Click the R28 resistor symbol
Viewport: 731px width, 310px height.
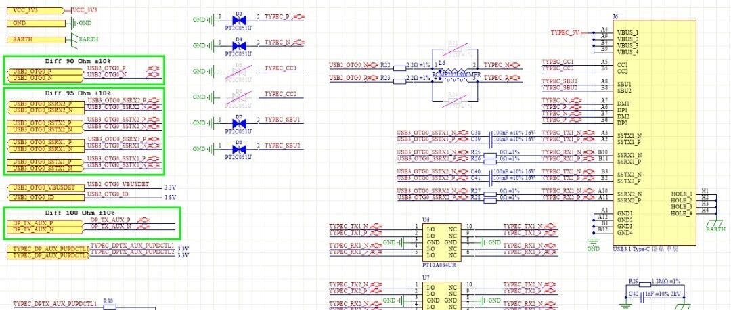pos(490,200)
